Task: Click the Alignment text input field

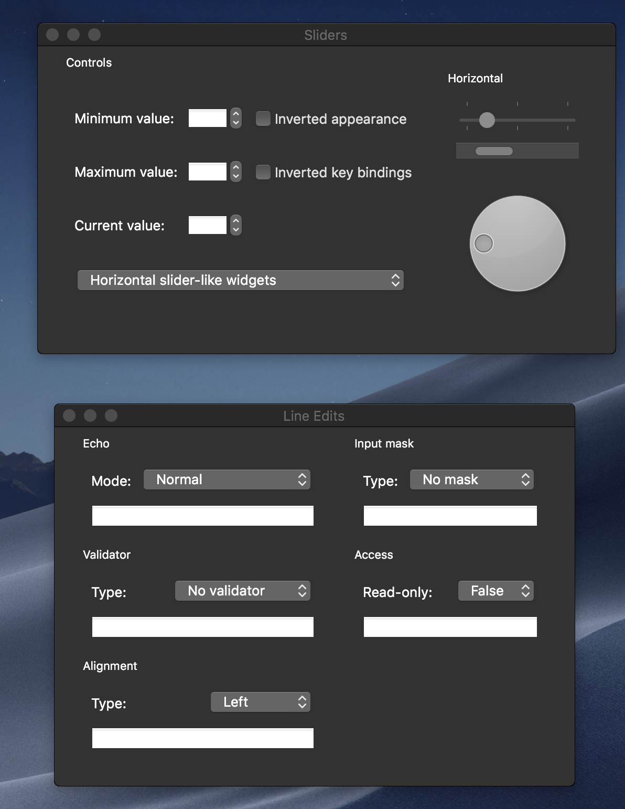Action: pos(202,738)
